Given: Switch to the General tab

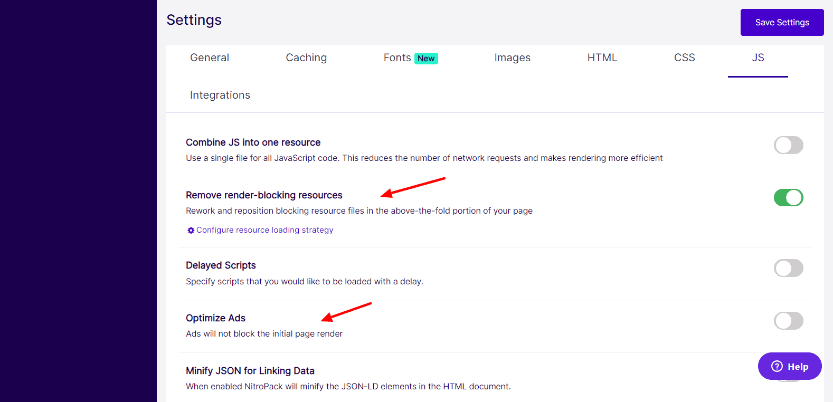Looking at the screenshot, I should pos(210,58).
